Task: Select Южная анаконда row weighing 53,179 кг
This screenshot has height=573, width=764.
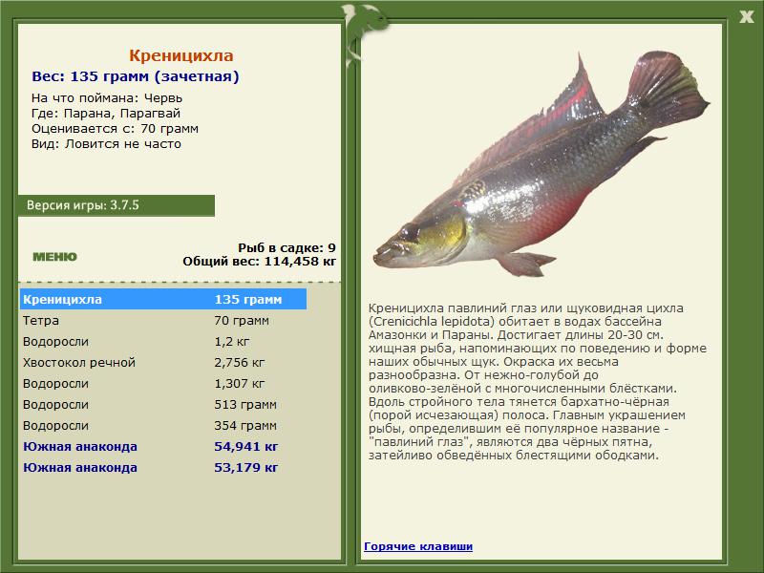Action: 163,467
